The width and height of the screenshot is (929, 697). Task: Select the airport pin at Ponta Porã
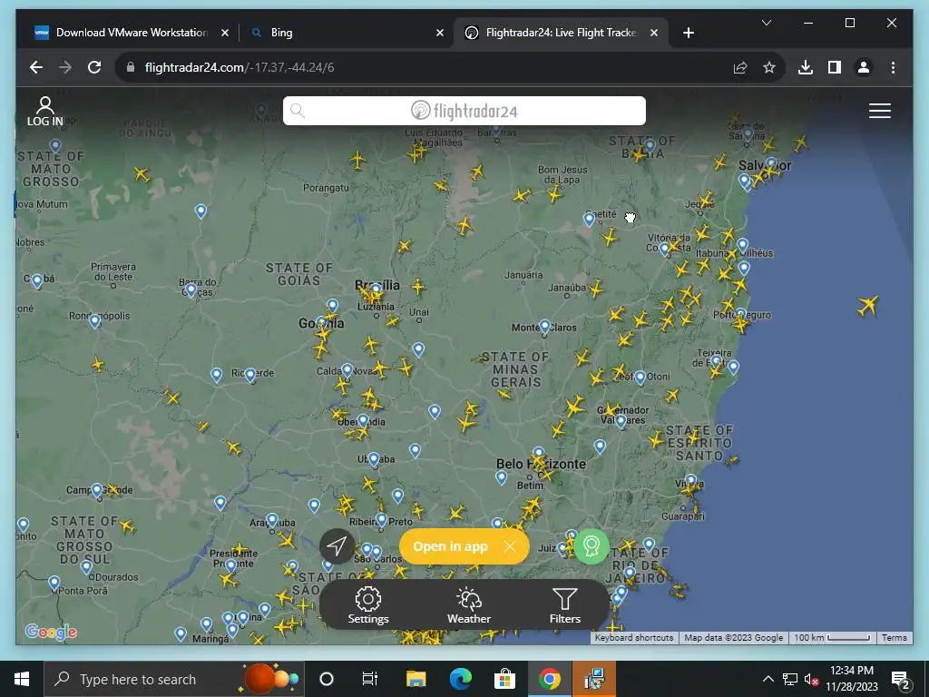54,584
